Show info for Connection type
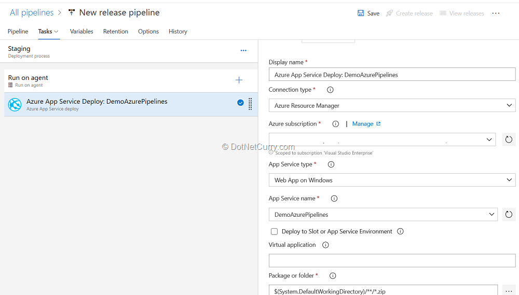 click(330, 90)
